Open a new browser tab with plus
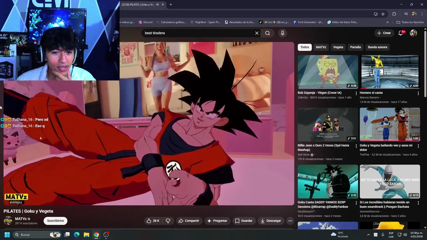 (170, 4)
